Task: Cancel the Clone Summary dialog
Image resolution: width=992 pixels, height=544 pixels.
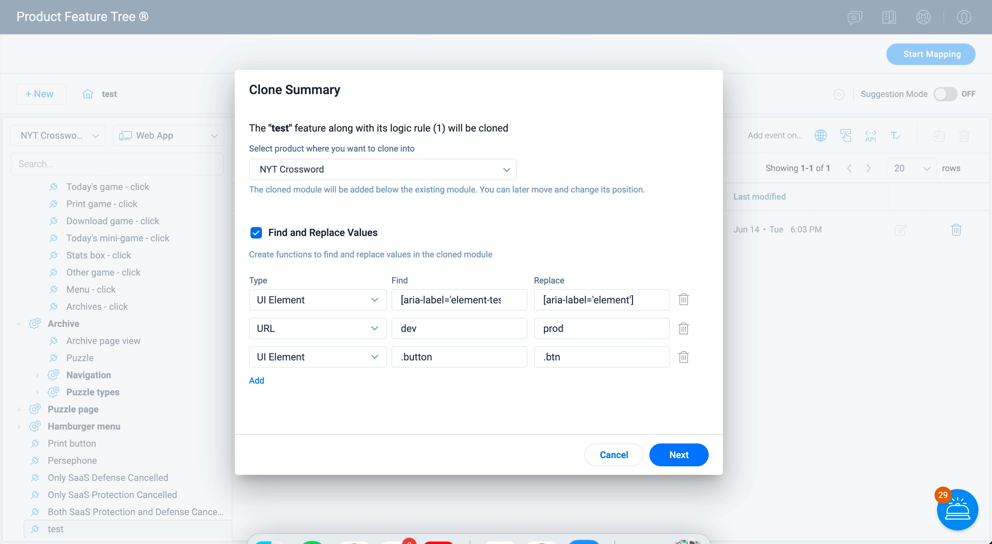Action: tap(614, 455)
